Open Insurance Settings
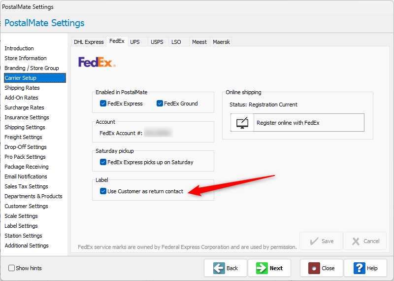Viewport: 394px width, 281px height. pos(27,117)
